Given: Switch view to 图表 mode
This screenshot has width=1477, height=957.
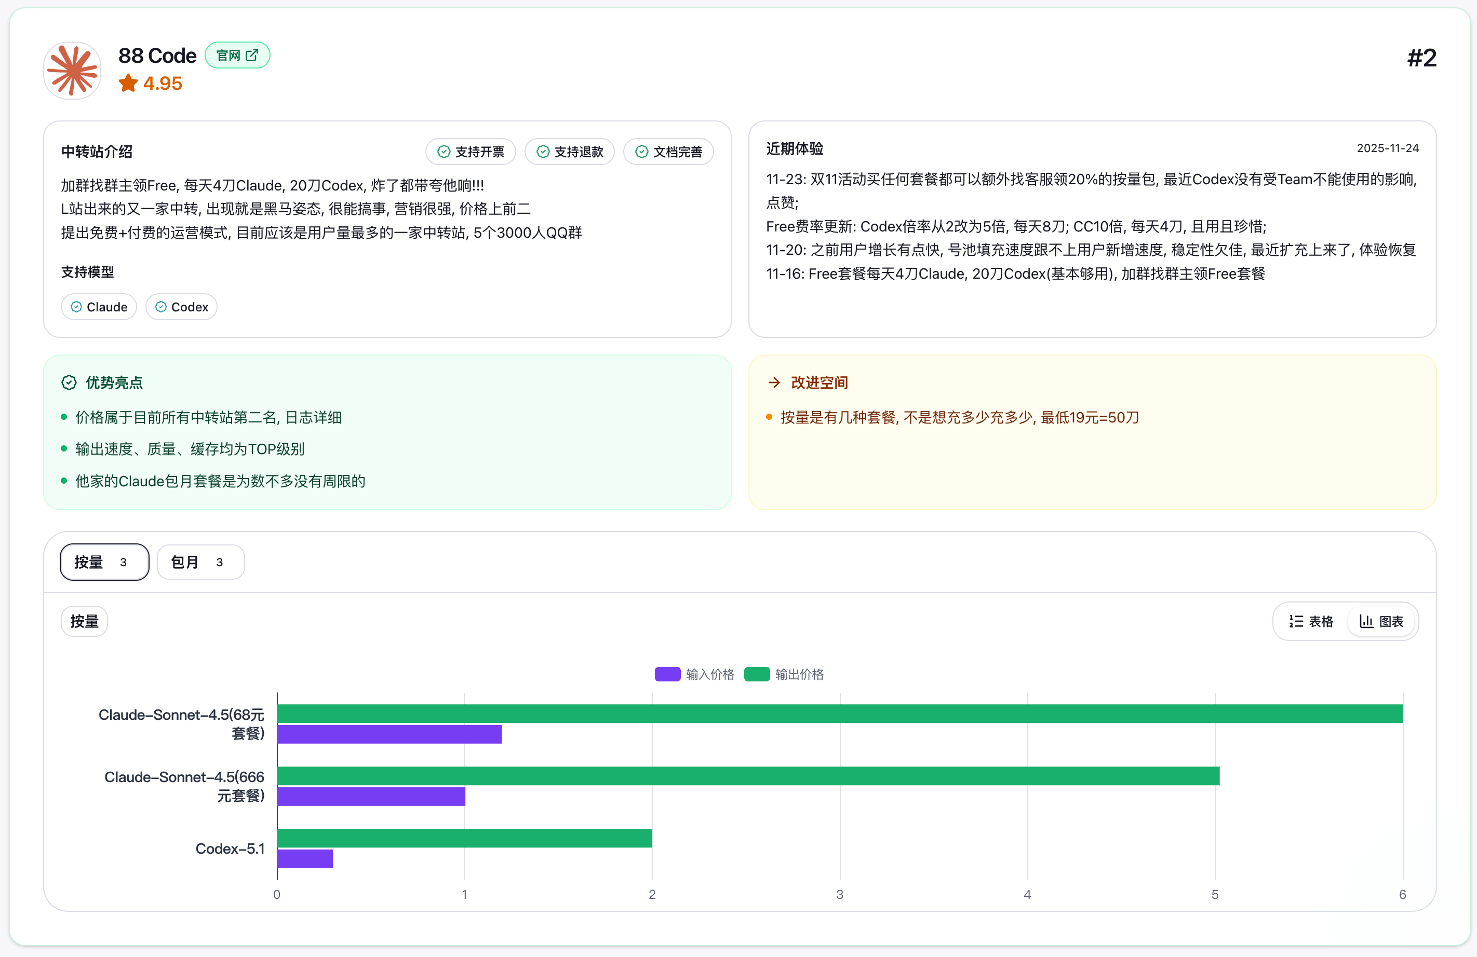Looking at the screenshot, I should 1381,621.
